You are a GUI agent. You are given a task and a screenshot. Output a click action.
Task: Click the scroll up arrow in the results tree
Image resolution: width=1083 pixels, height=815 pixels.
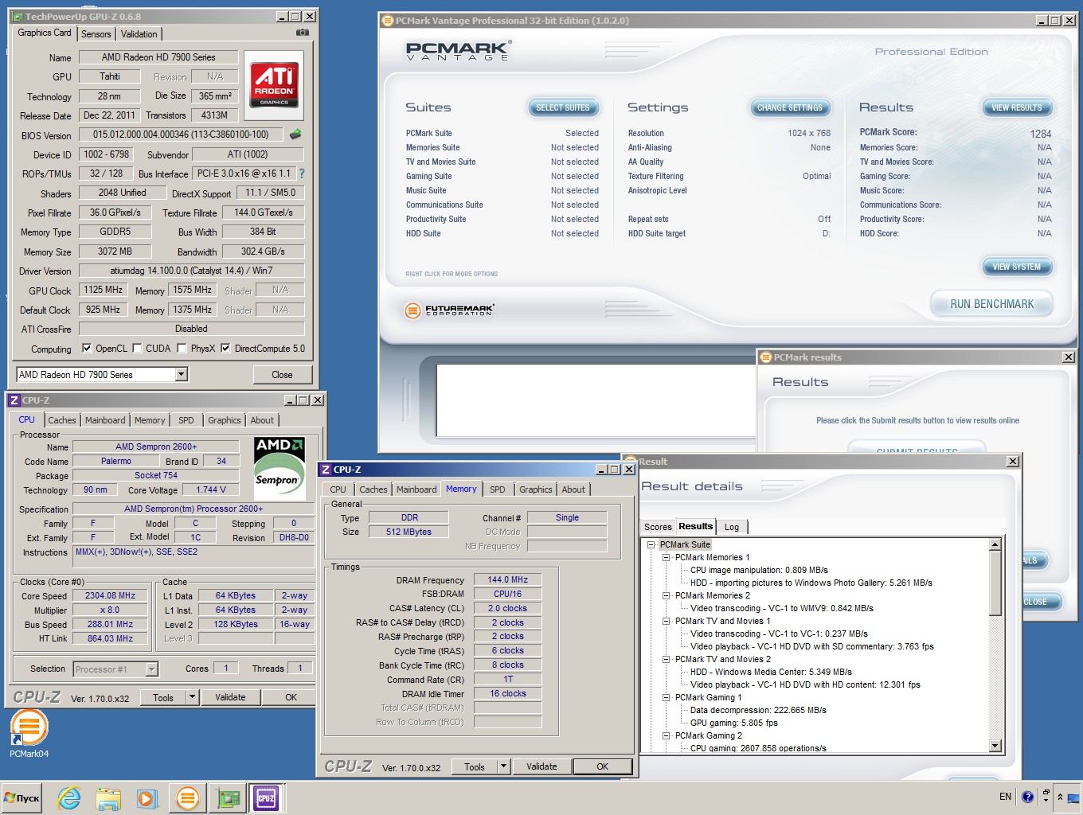tap(995, 545)
